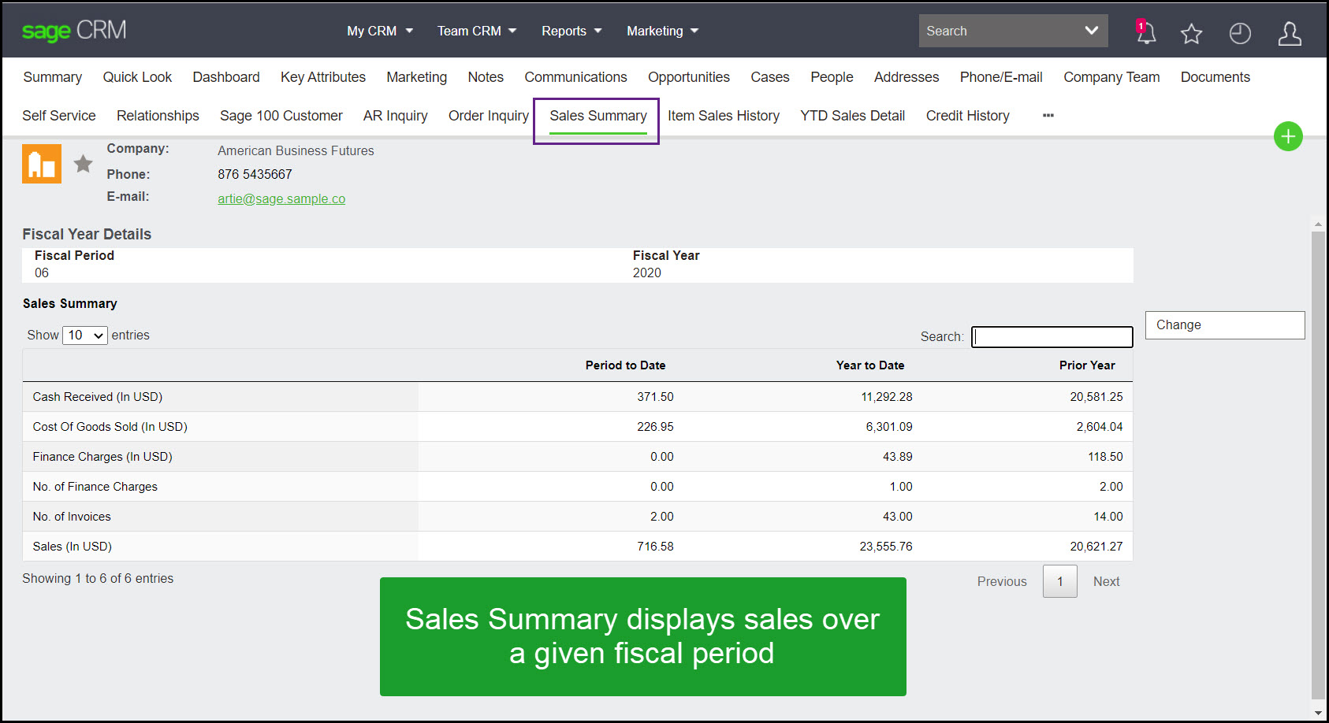This screenshot has height=723, width=1329.
Task: Open the Show entries dropdown
Action: point(84,335)
